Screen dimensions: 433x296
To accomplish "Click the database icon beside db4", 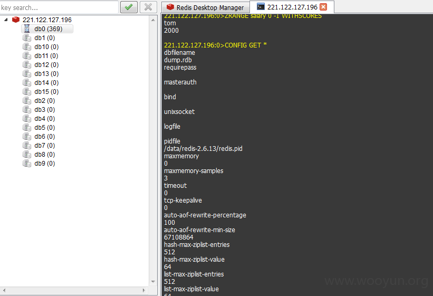I will click(x=27, y=119).
